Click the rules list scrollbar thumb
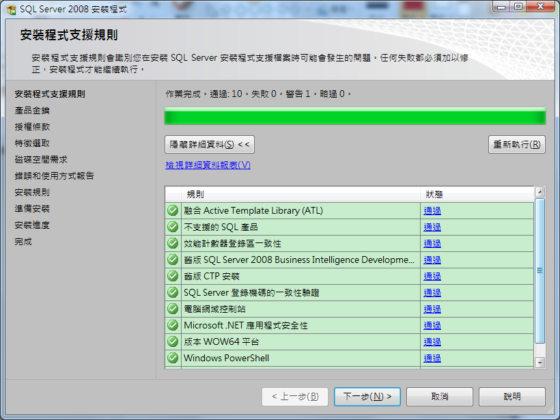The width and height of the screenshot is (560, 420). (540, 270)
